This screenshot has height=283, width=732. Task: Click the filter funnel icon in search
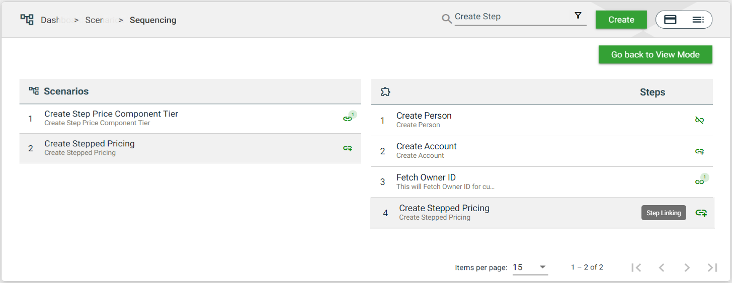578,16
